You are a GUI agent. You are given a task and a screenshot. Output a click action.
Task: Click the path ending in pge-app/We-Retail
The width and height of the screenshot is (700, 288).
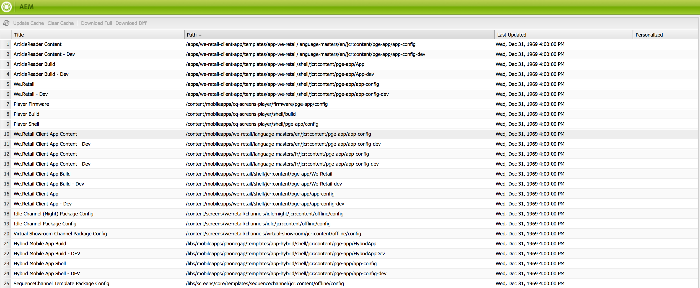pyautogui.click(x=259, y=174)
